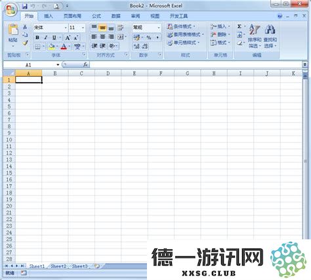Toggle wrap text
This screenshot has width=311, height=280.
(121, 28)
